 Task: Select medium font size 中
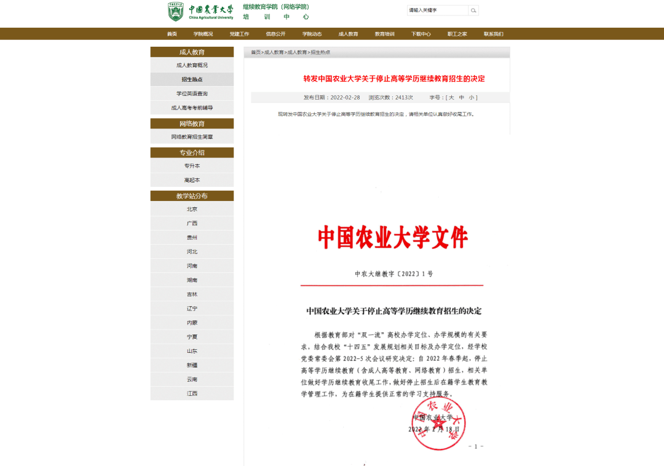coord(460,97)
